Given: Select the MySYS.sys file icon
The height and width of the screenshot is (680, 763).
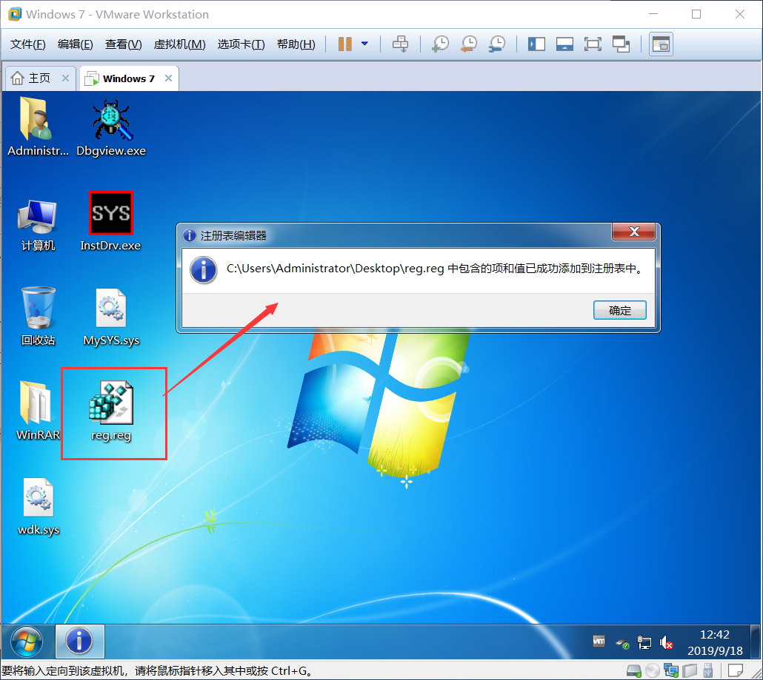Looking at the screenshot, I should pyautogui.click(x=111, y=317).
